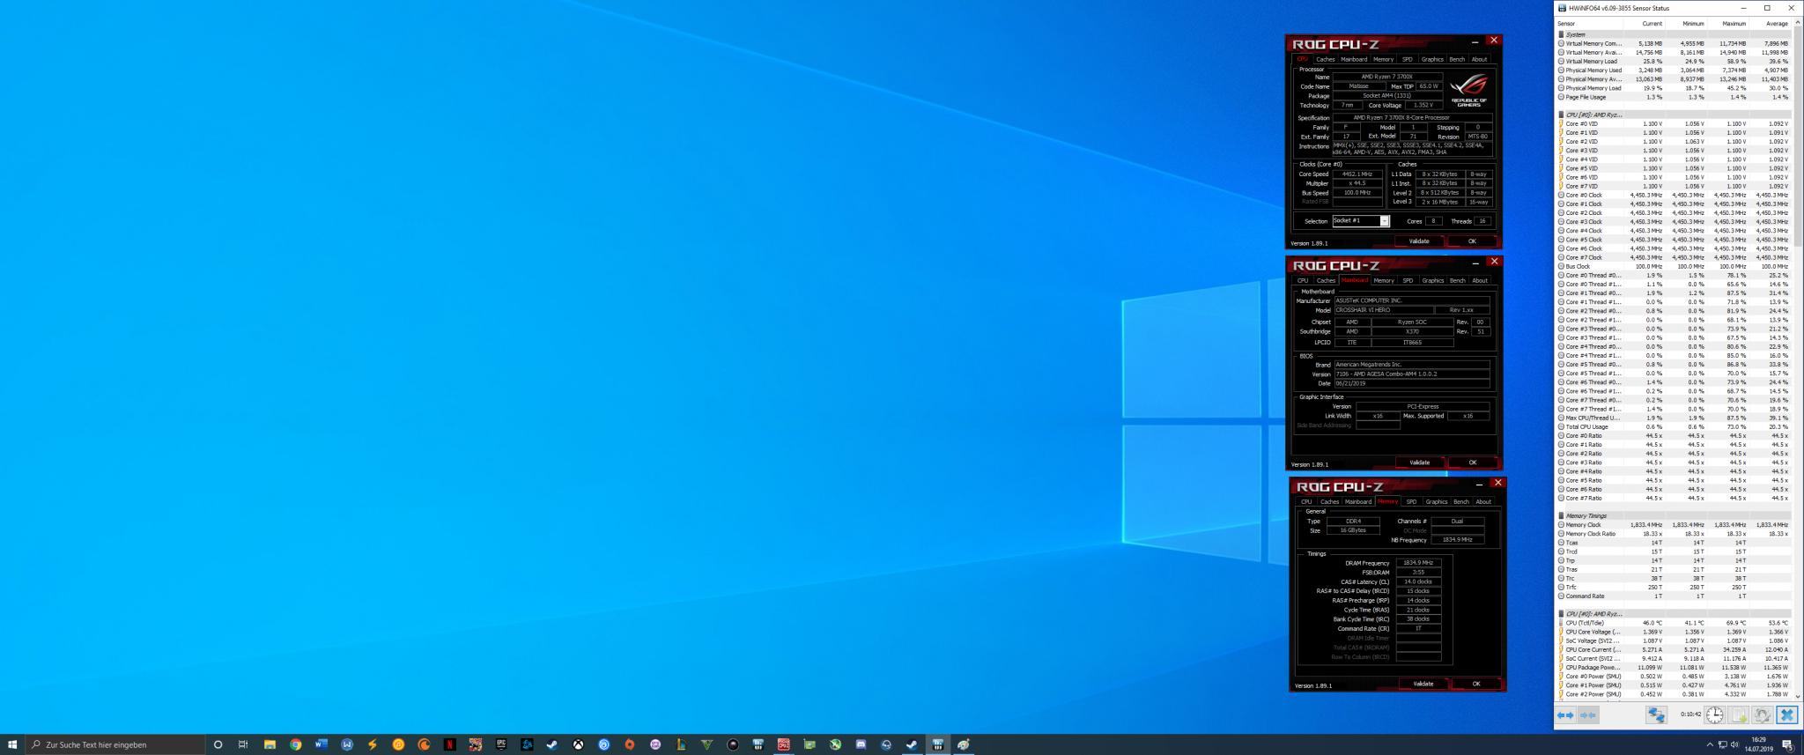The width and height of the screenshot is (1804, 755).
Task: Click HWiNFO shrink columns arrows button
Action: point(1587,715)
